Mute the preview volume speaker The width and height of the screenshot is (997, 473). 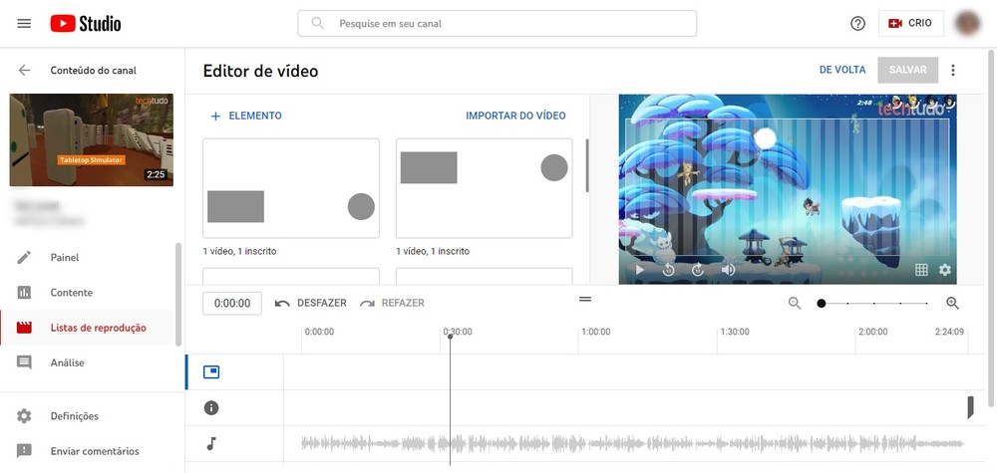tap(728, 270)
